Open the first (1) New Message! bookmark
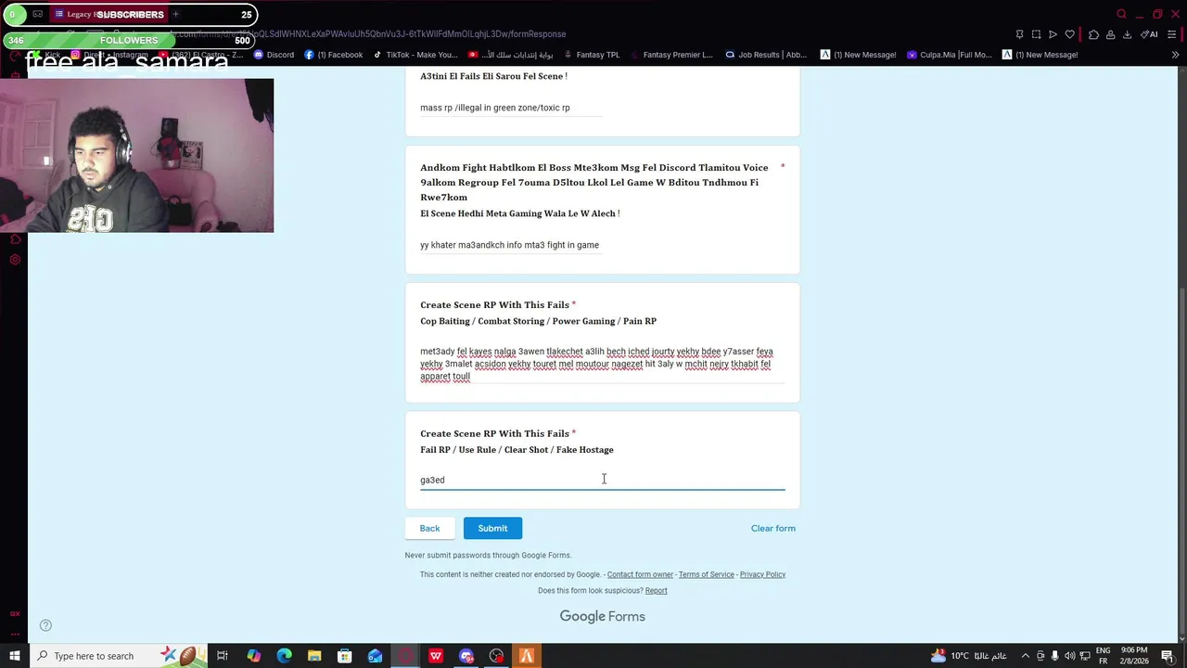The height and width of the screenshot is (668, 1187). [857, 55]
